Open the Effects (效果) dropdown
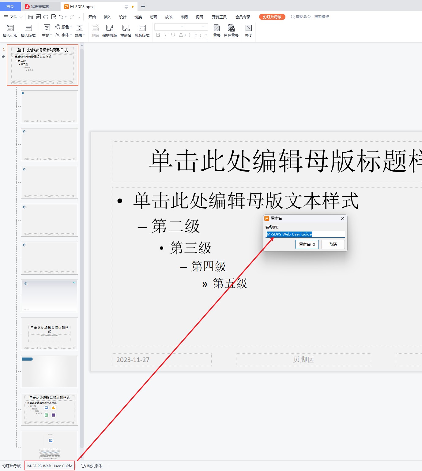The width and height of the screenshot is (422, 471). 80,31
